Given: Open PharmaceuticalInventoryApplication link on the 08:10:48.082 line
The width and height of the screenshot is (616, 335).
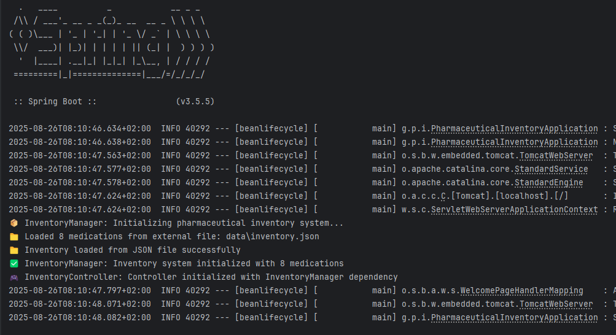Looking at the screenshot, I should tap(514, 318).
